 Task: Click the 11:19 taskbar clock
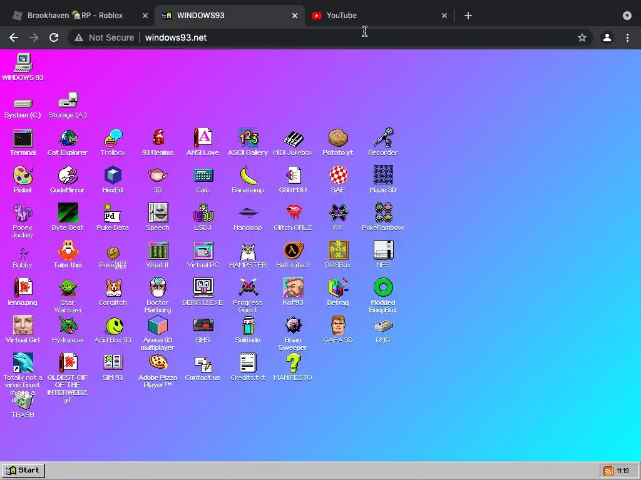pyautogui.click(x=623, y=471)
